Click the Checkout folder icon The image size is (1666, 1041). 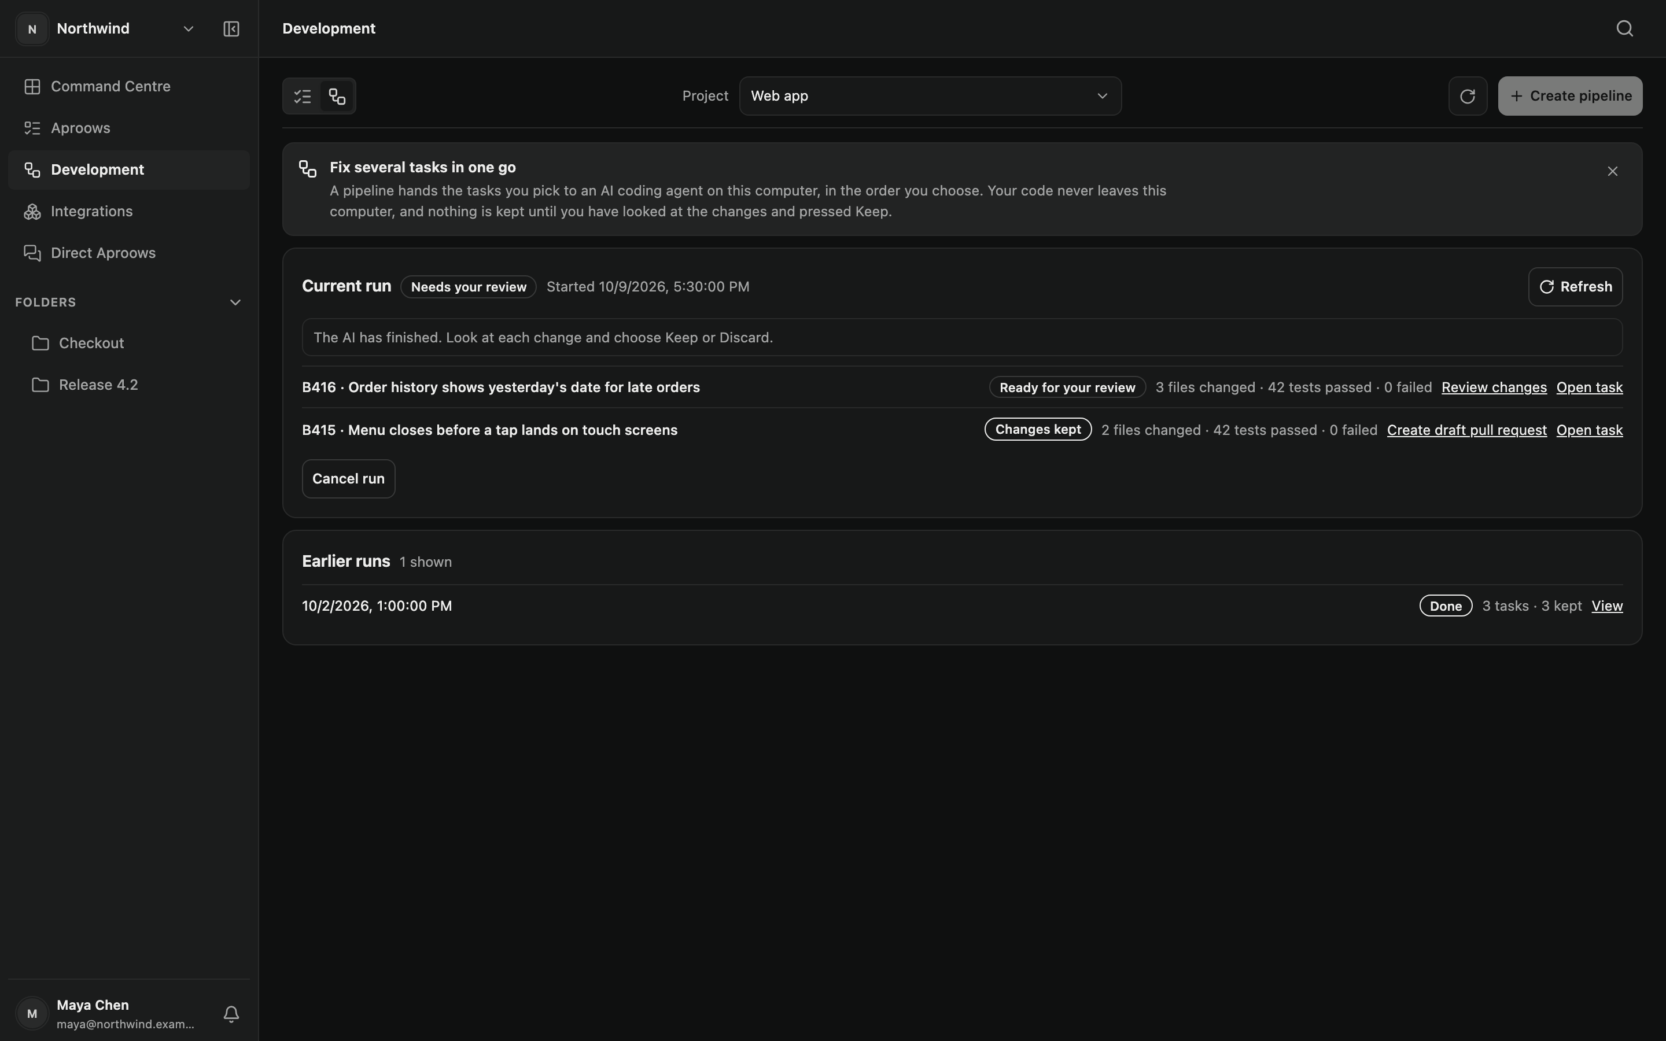click(40, 343)
